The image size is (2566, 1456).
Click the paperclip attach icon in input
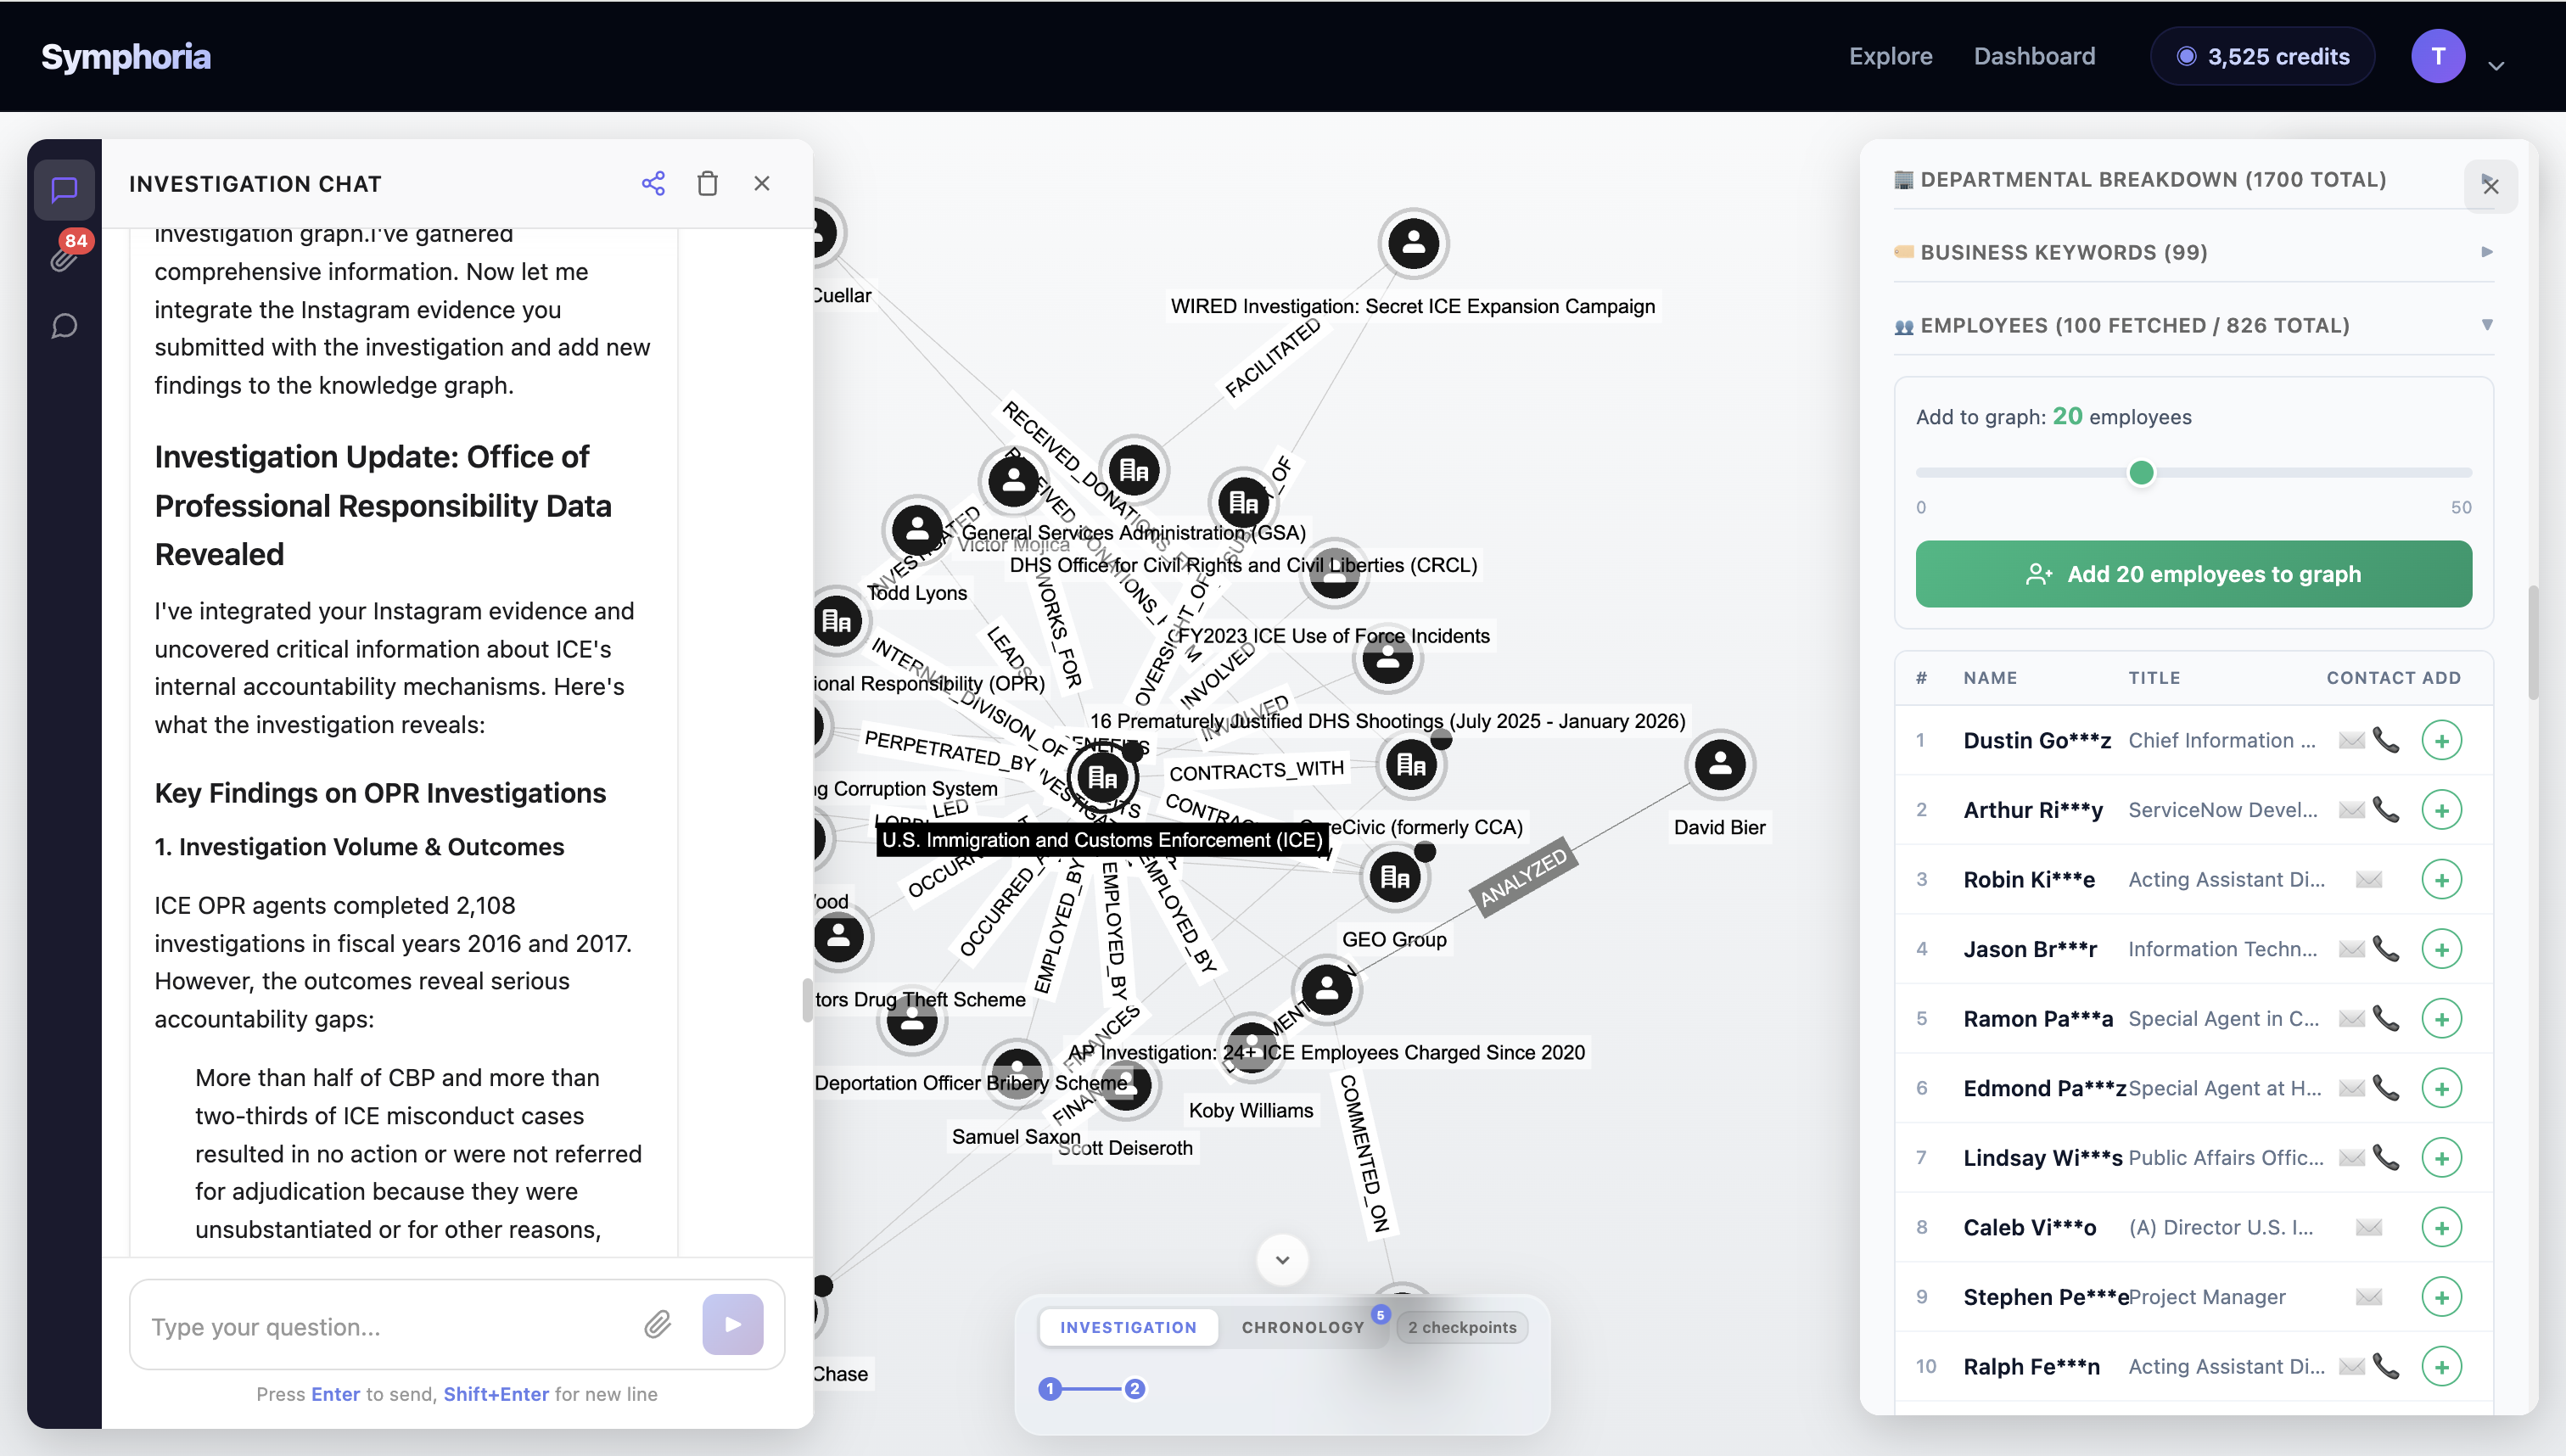point(657,1325)
